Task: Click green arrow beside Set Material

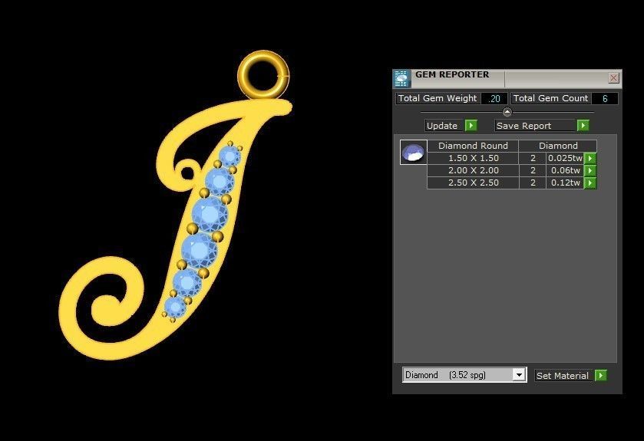Action: click(601, 375)
